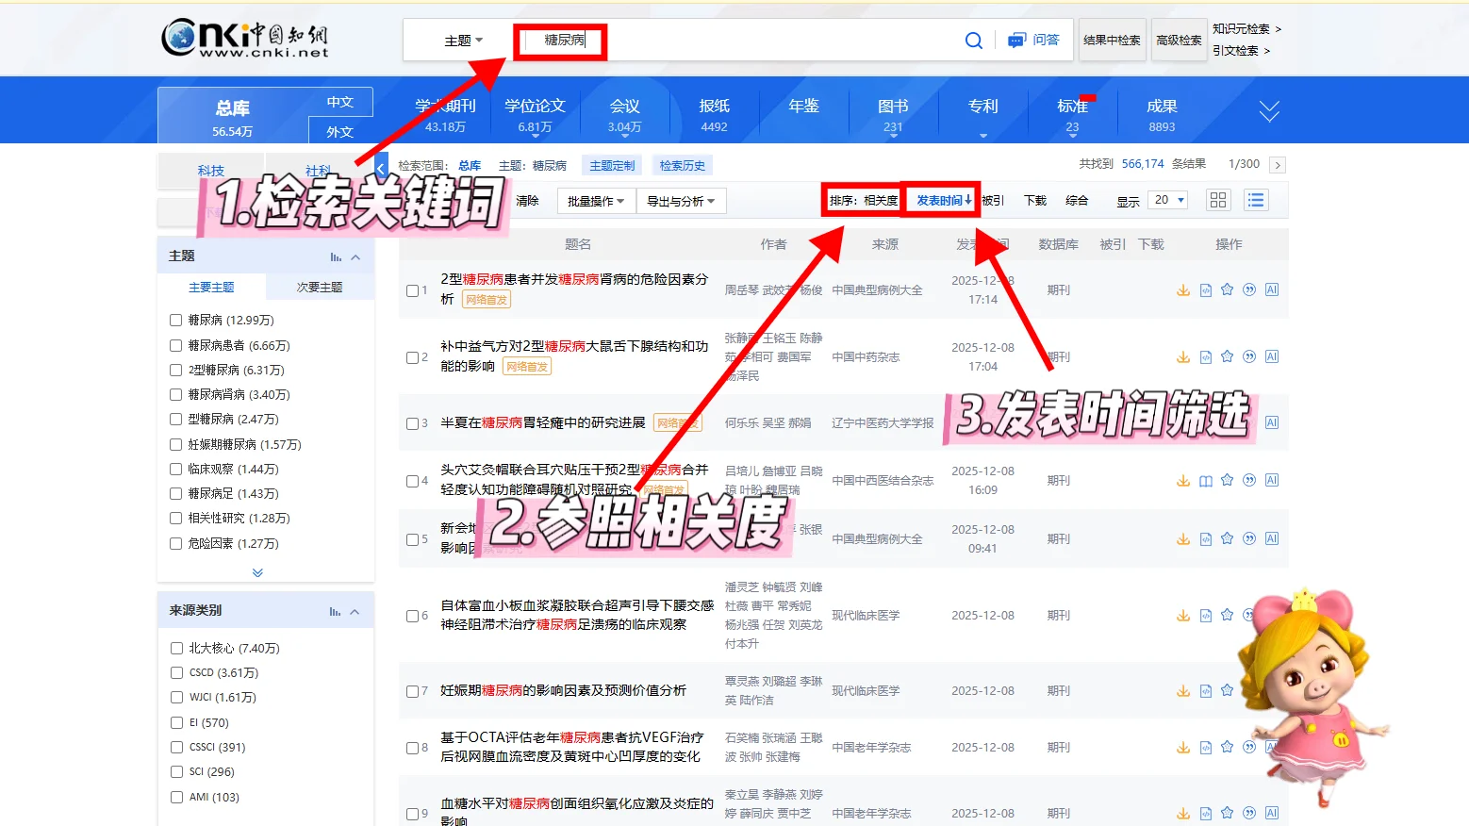Download the first 2型糖尿病 article via download icon

(1183, 289)
